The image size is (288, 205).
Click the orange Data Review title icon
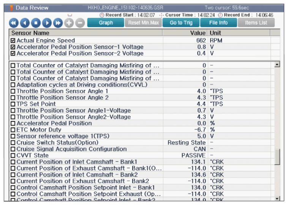(x=11, y=8)
